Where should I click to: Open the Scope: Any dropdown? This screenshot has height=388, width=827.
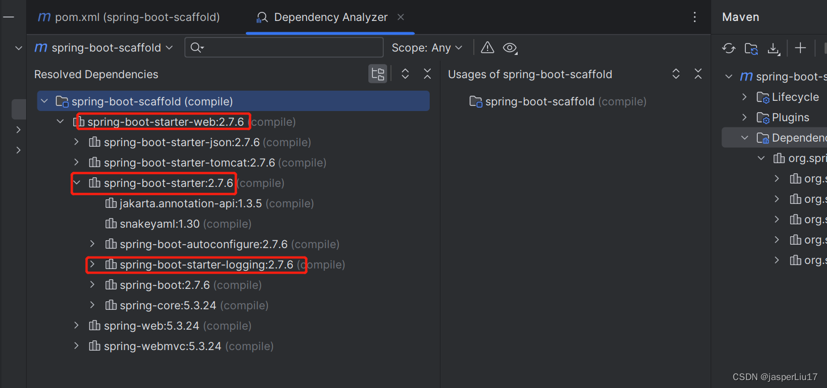[x=427, y=48]
